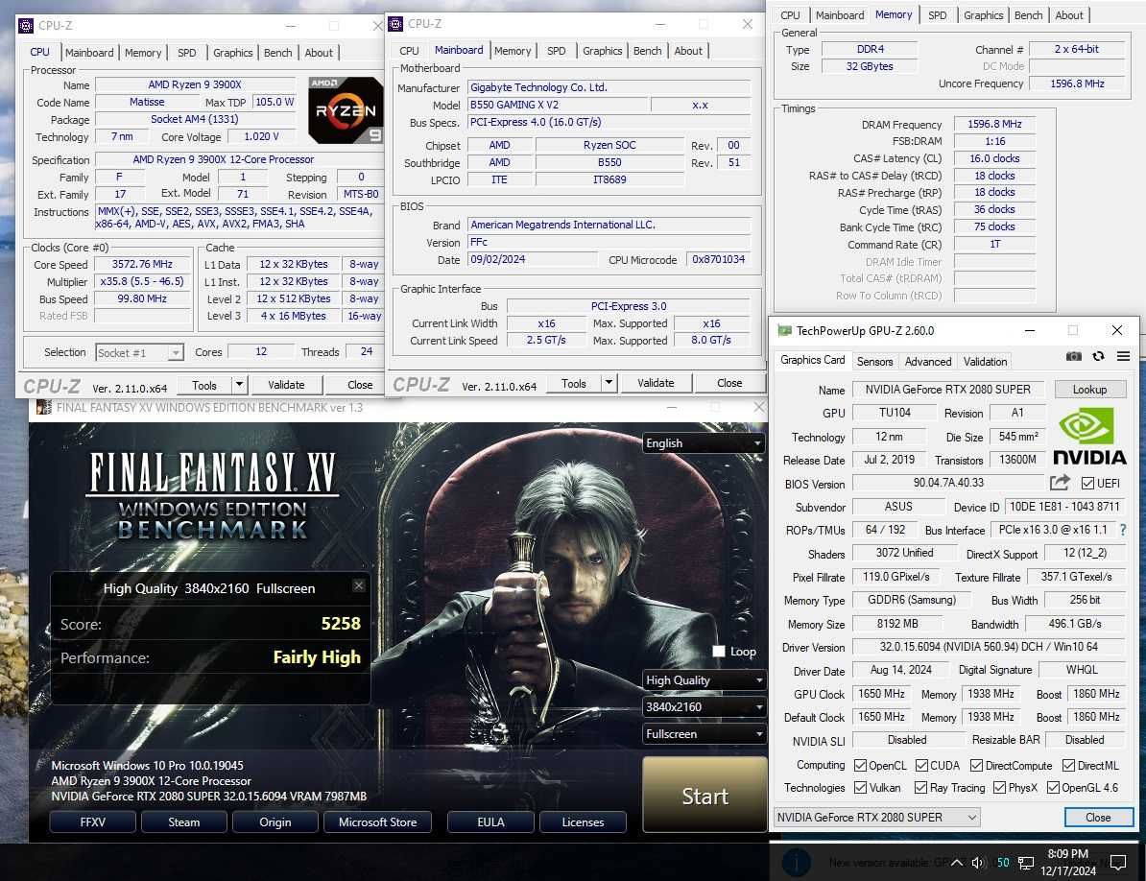Click the Lookup button in GPU-Z
Screen dimensions: 1146x881
click(x=1089, y=390)
